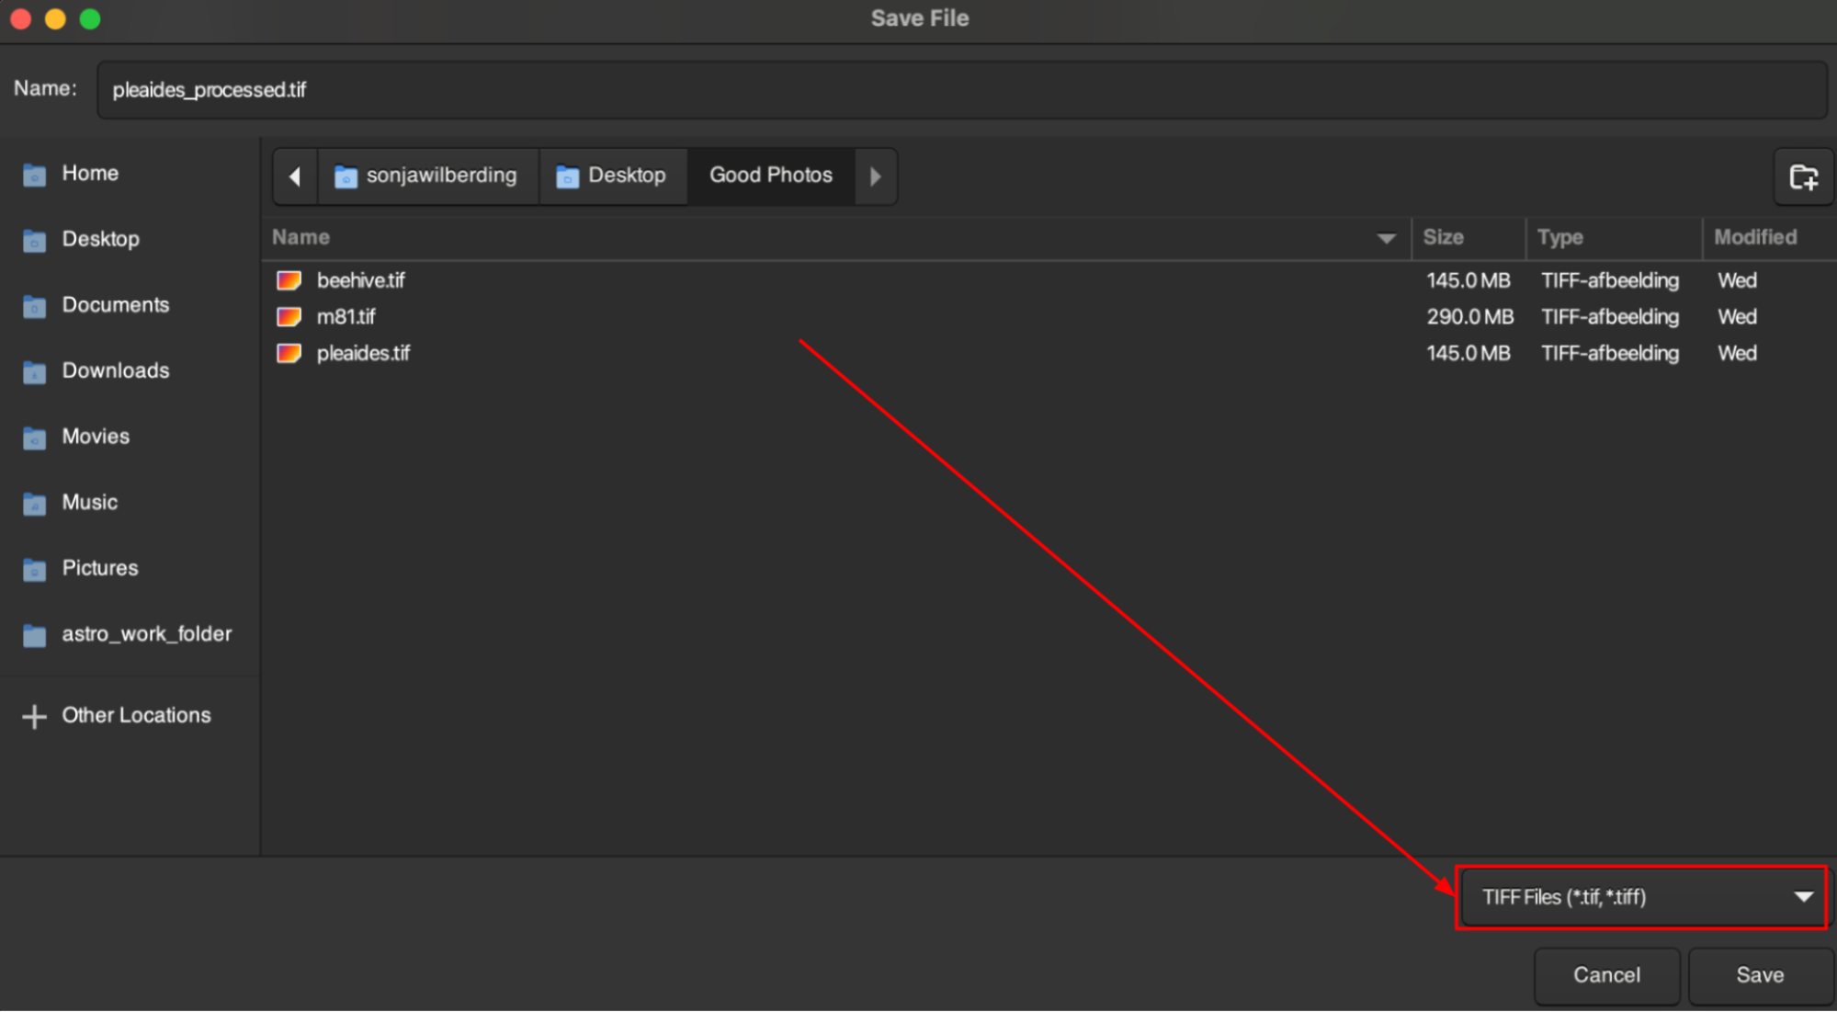1837x1012 pixels.
Task: Click the beehive.tif file icon
Action: [289, 280]
